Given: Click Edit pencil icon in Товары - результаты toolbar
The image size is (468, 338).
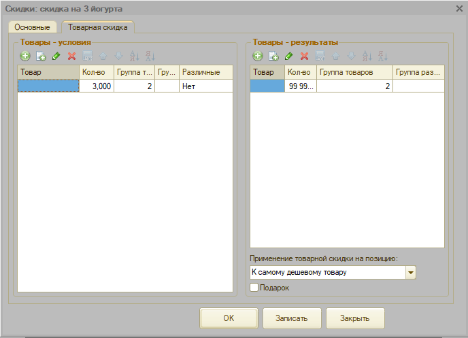Looking at the screenshot, I should point(289,56).
